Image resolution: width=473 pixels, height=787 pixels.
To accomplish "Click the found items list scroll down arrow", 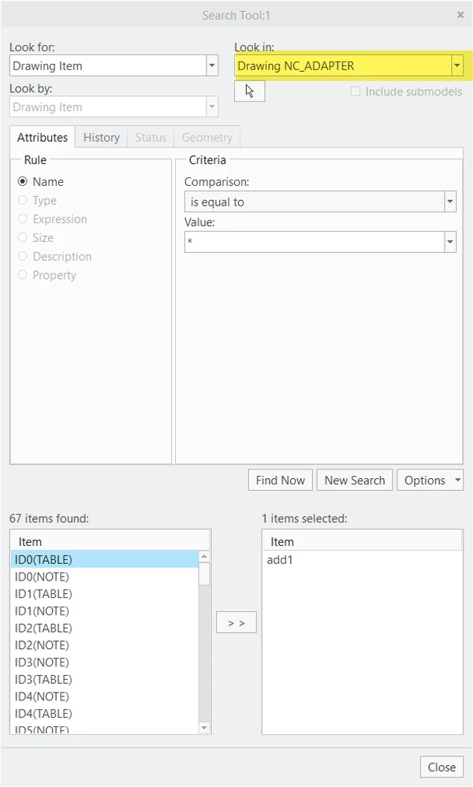I will pyautogui.click(x=204, y=728).
